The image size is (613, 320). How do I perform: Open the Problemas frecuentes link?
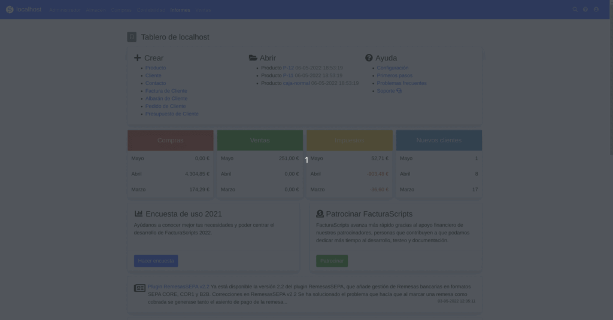click(x=401, y=83)
